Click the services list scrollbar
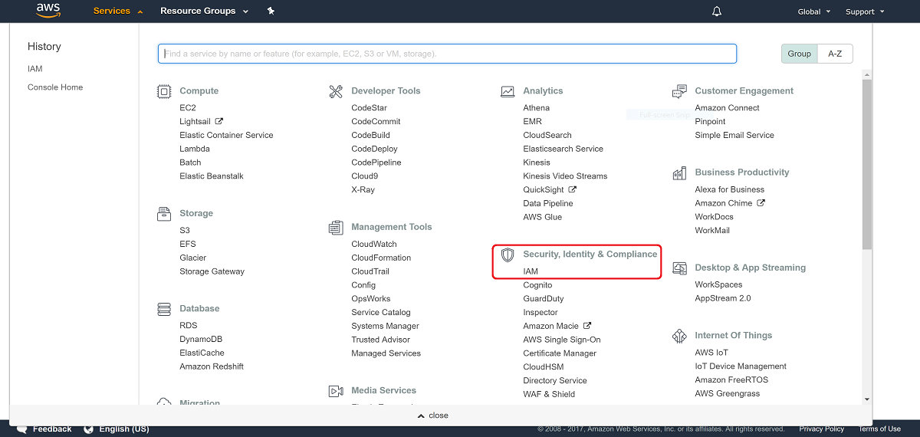920x437 pixels. [x=867, y=164]
